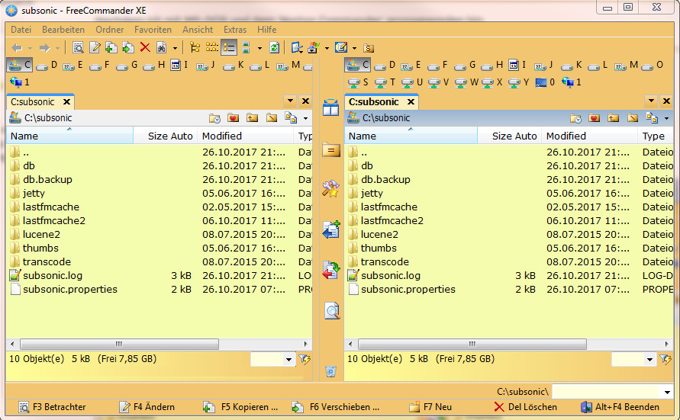This screenshot has width=680, height=420.
Task: Open the left panel tab list dropdown arrow
Action: 290,101
